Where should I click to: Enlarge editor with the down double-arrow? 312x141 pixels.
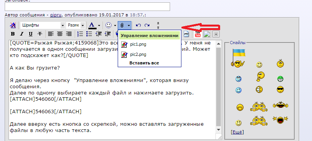[x=158, y=27]
